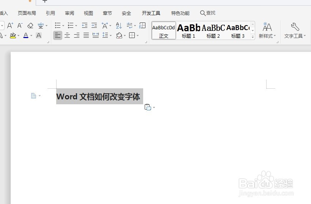Open the 开发工具 tab
Screen dimensions: 311x204
coord(151,13)
